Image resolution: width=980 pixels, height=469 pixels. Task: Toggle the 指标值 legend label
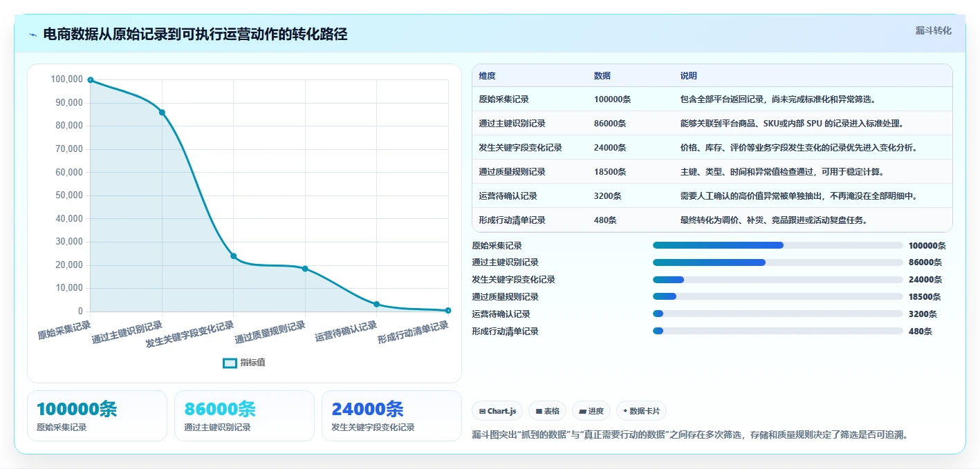click(x=252, y=363)
